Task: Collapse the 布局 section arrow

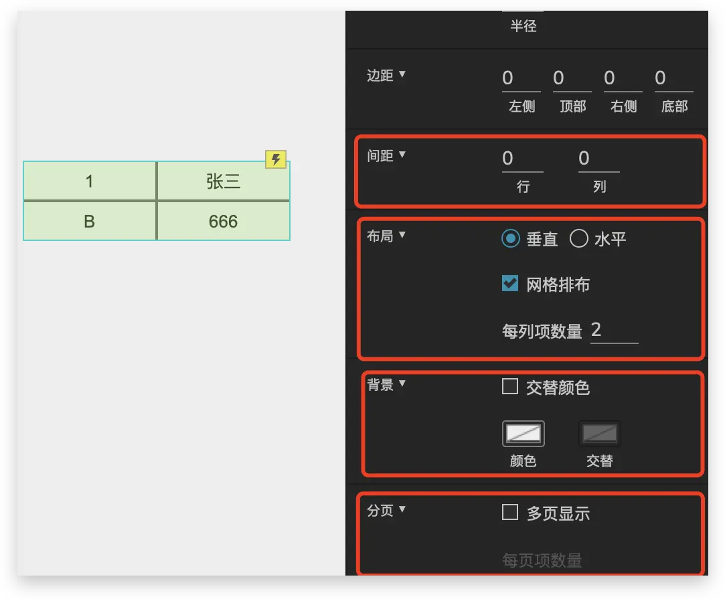Action: click(402, 235)
